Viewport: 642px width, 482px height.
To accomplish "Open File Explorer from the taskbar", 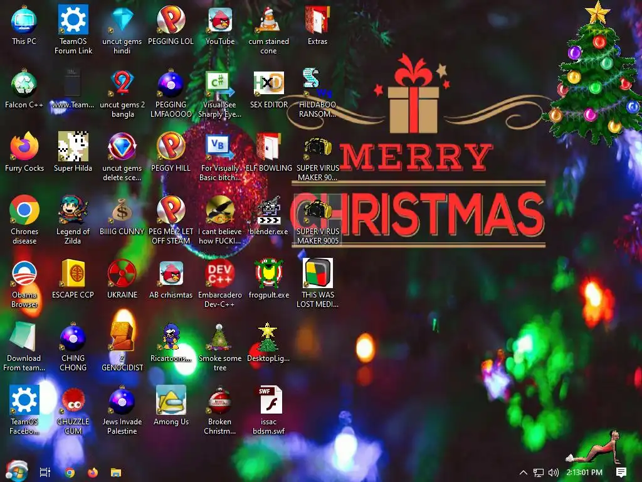I will click(116, 473).
